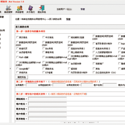Tick the 标准内页 checkbox
Viewport: 125px width, 125px height.
click(x=17, y=48)
